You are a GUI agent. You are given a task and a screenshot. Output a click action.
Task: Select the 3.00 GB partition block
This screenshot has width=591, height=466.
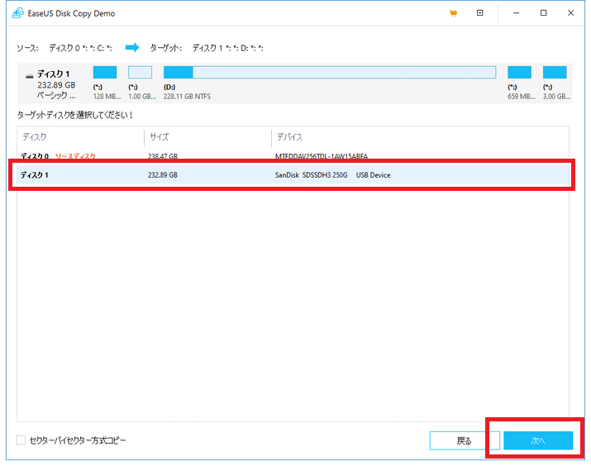click(x=555, y=73)
